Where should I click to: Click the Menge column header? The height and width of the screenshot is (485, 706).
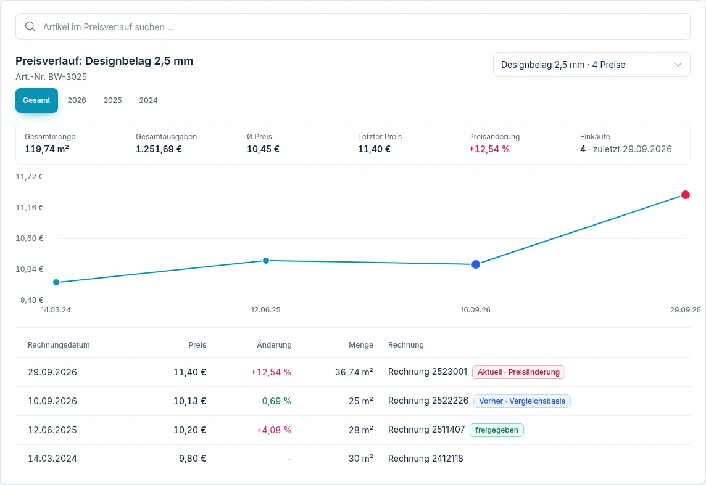[360, 344]
